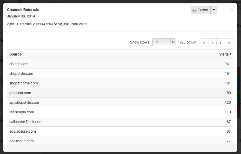241x154 pixels.
Task: Go to the next page of results
Action: pos(220,42)
